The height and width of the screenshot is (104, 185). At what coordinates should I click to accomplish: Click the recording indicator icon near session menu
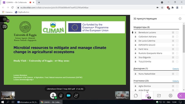(x=8, y=21)
